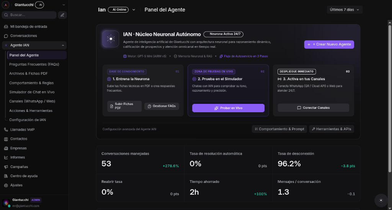Open the dropdown chevron next to AI Online
This screenshot has width=392, height=210.
coord(134,10)
